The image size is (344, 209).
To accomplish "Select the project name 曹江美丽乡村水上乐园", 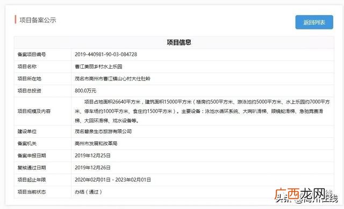I will coord(98,66).
